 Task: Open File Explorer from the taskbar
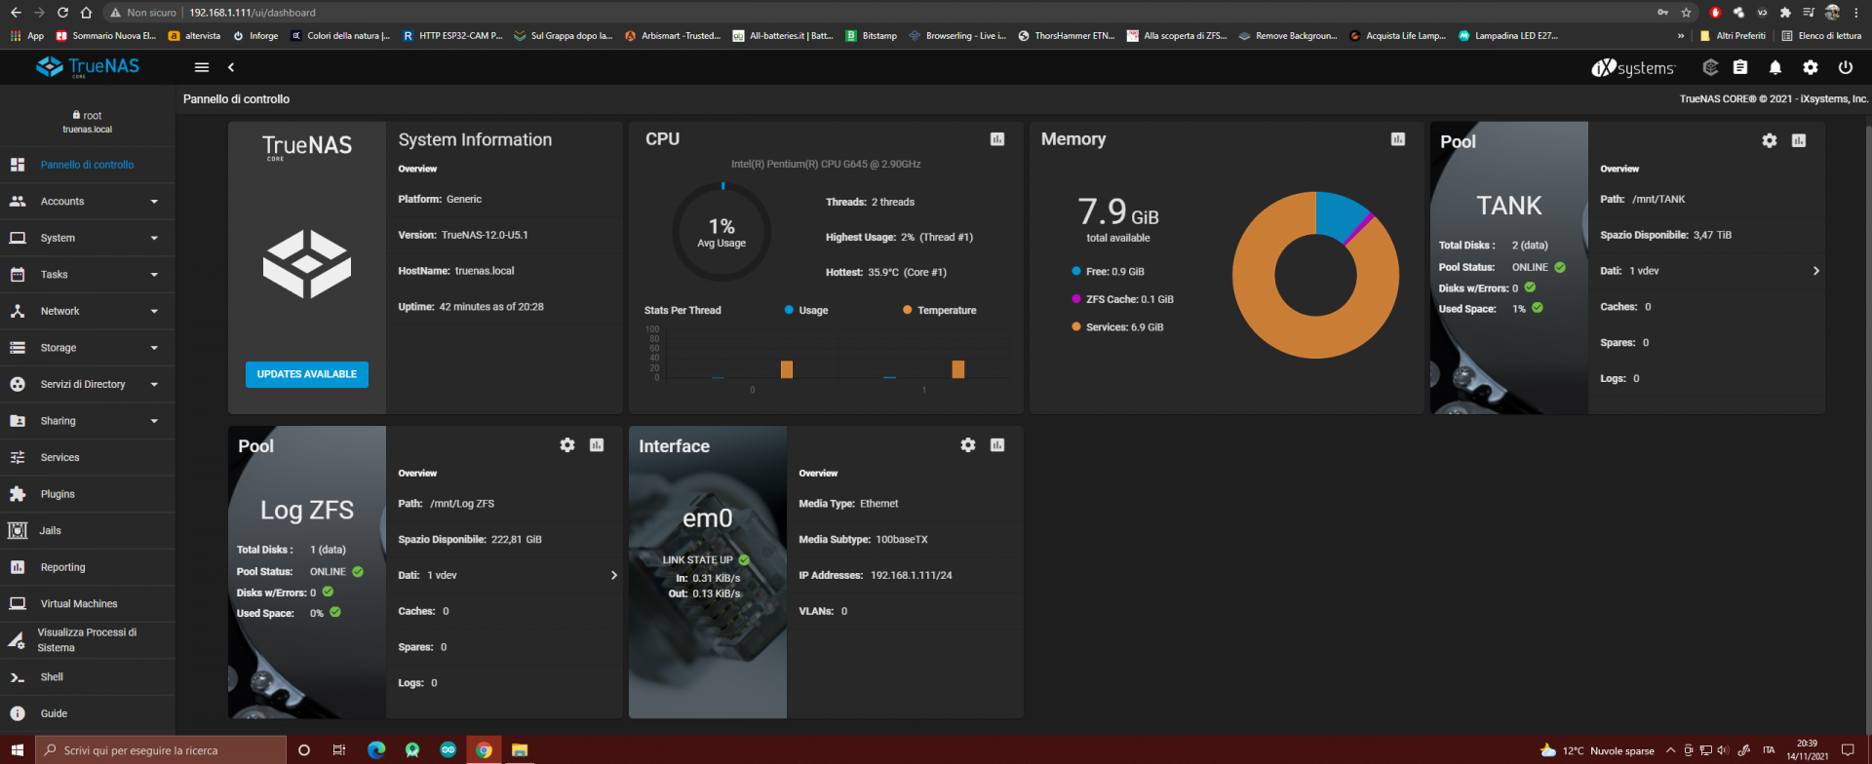click(x=520, y=750)
